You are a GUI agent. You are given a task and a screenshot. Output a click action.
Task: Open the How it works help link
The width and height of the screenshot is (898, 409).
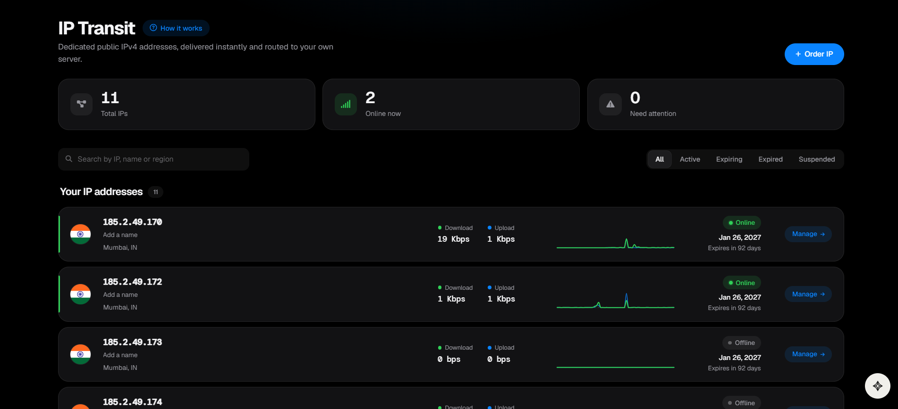(176, 28)
